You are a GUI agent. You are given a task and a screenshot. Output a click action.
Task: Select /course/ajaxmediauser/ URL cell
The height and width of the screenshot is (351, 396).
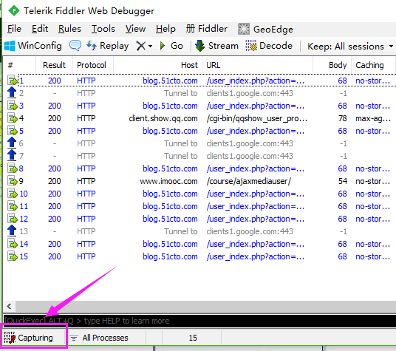coord(249,181)
